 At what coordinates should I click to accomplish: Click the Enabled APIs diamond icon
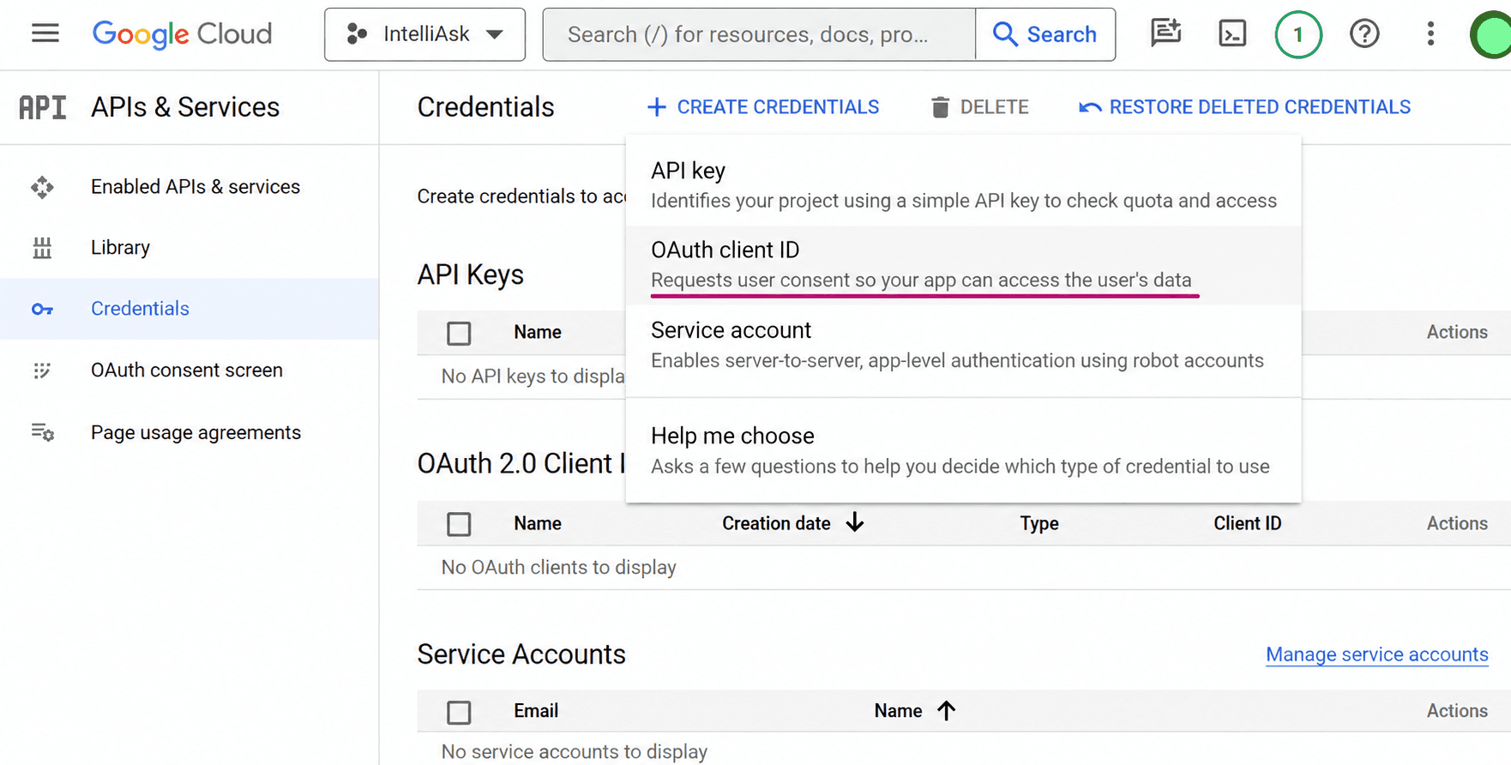pyautogui.click(x=42, y=187)
